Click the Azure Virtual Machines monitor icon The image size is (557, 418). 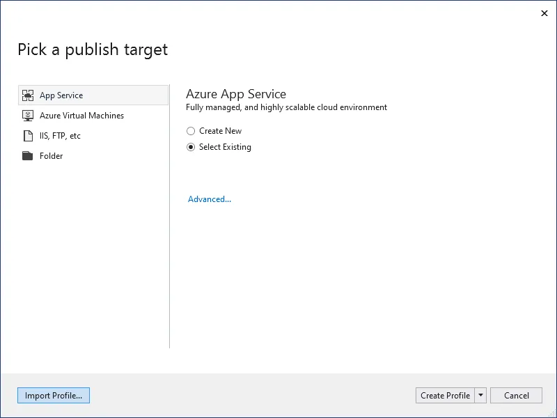pos(28,116)
